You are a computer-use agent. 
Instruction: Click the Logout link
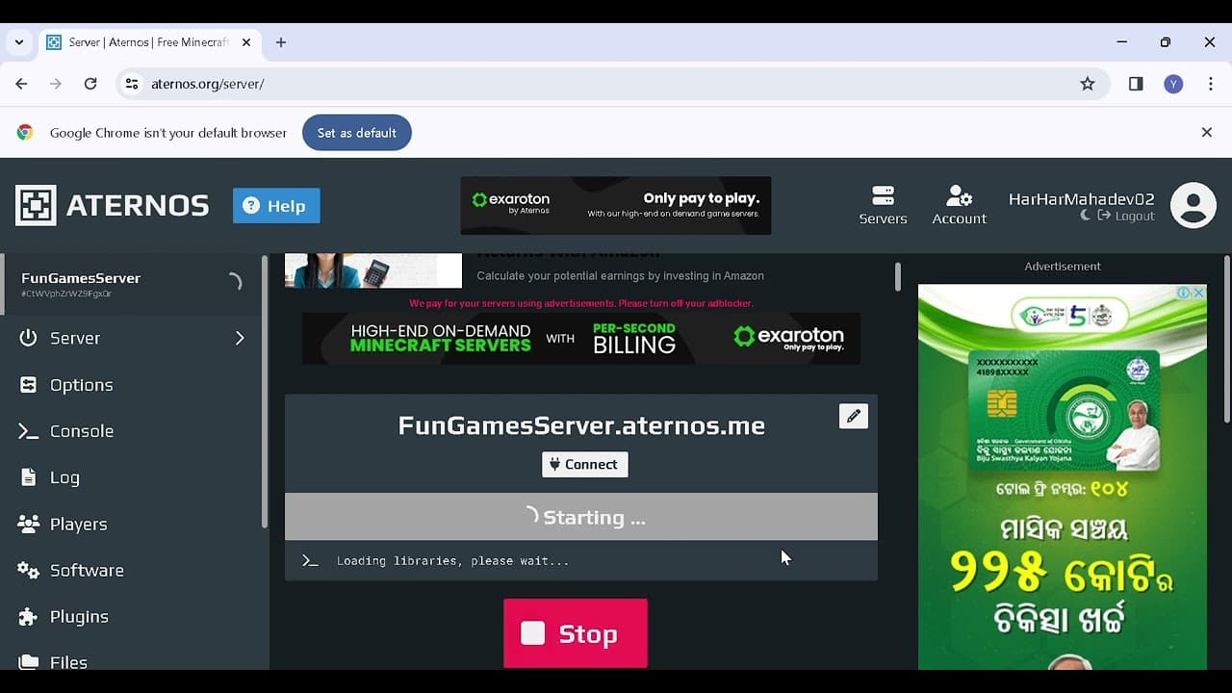point(1126,216)
